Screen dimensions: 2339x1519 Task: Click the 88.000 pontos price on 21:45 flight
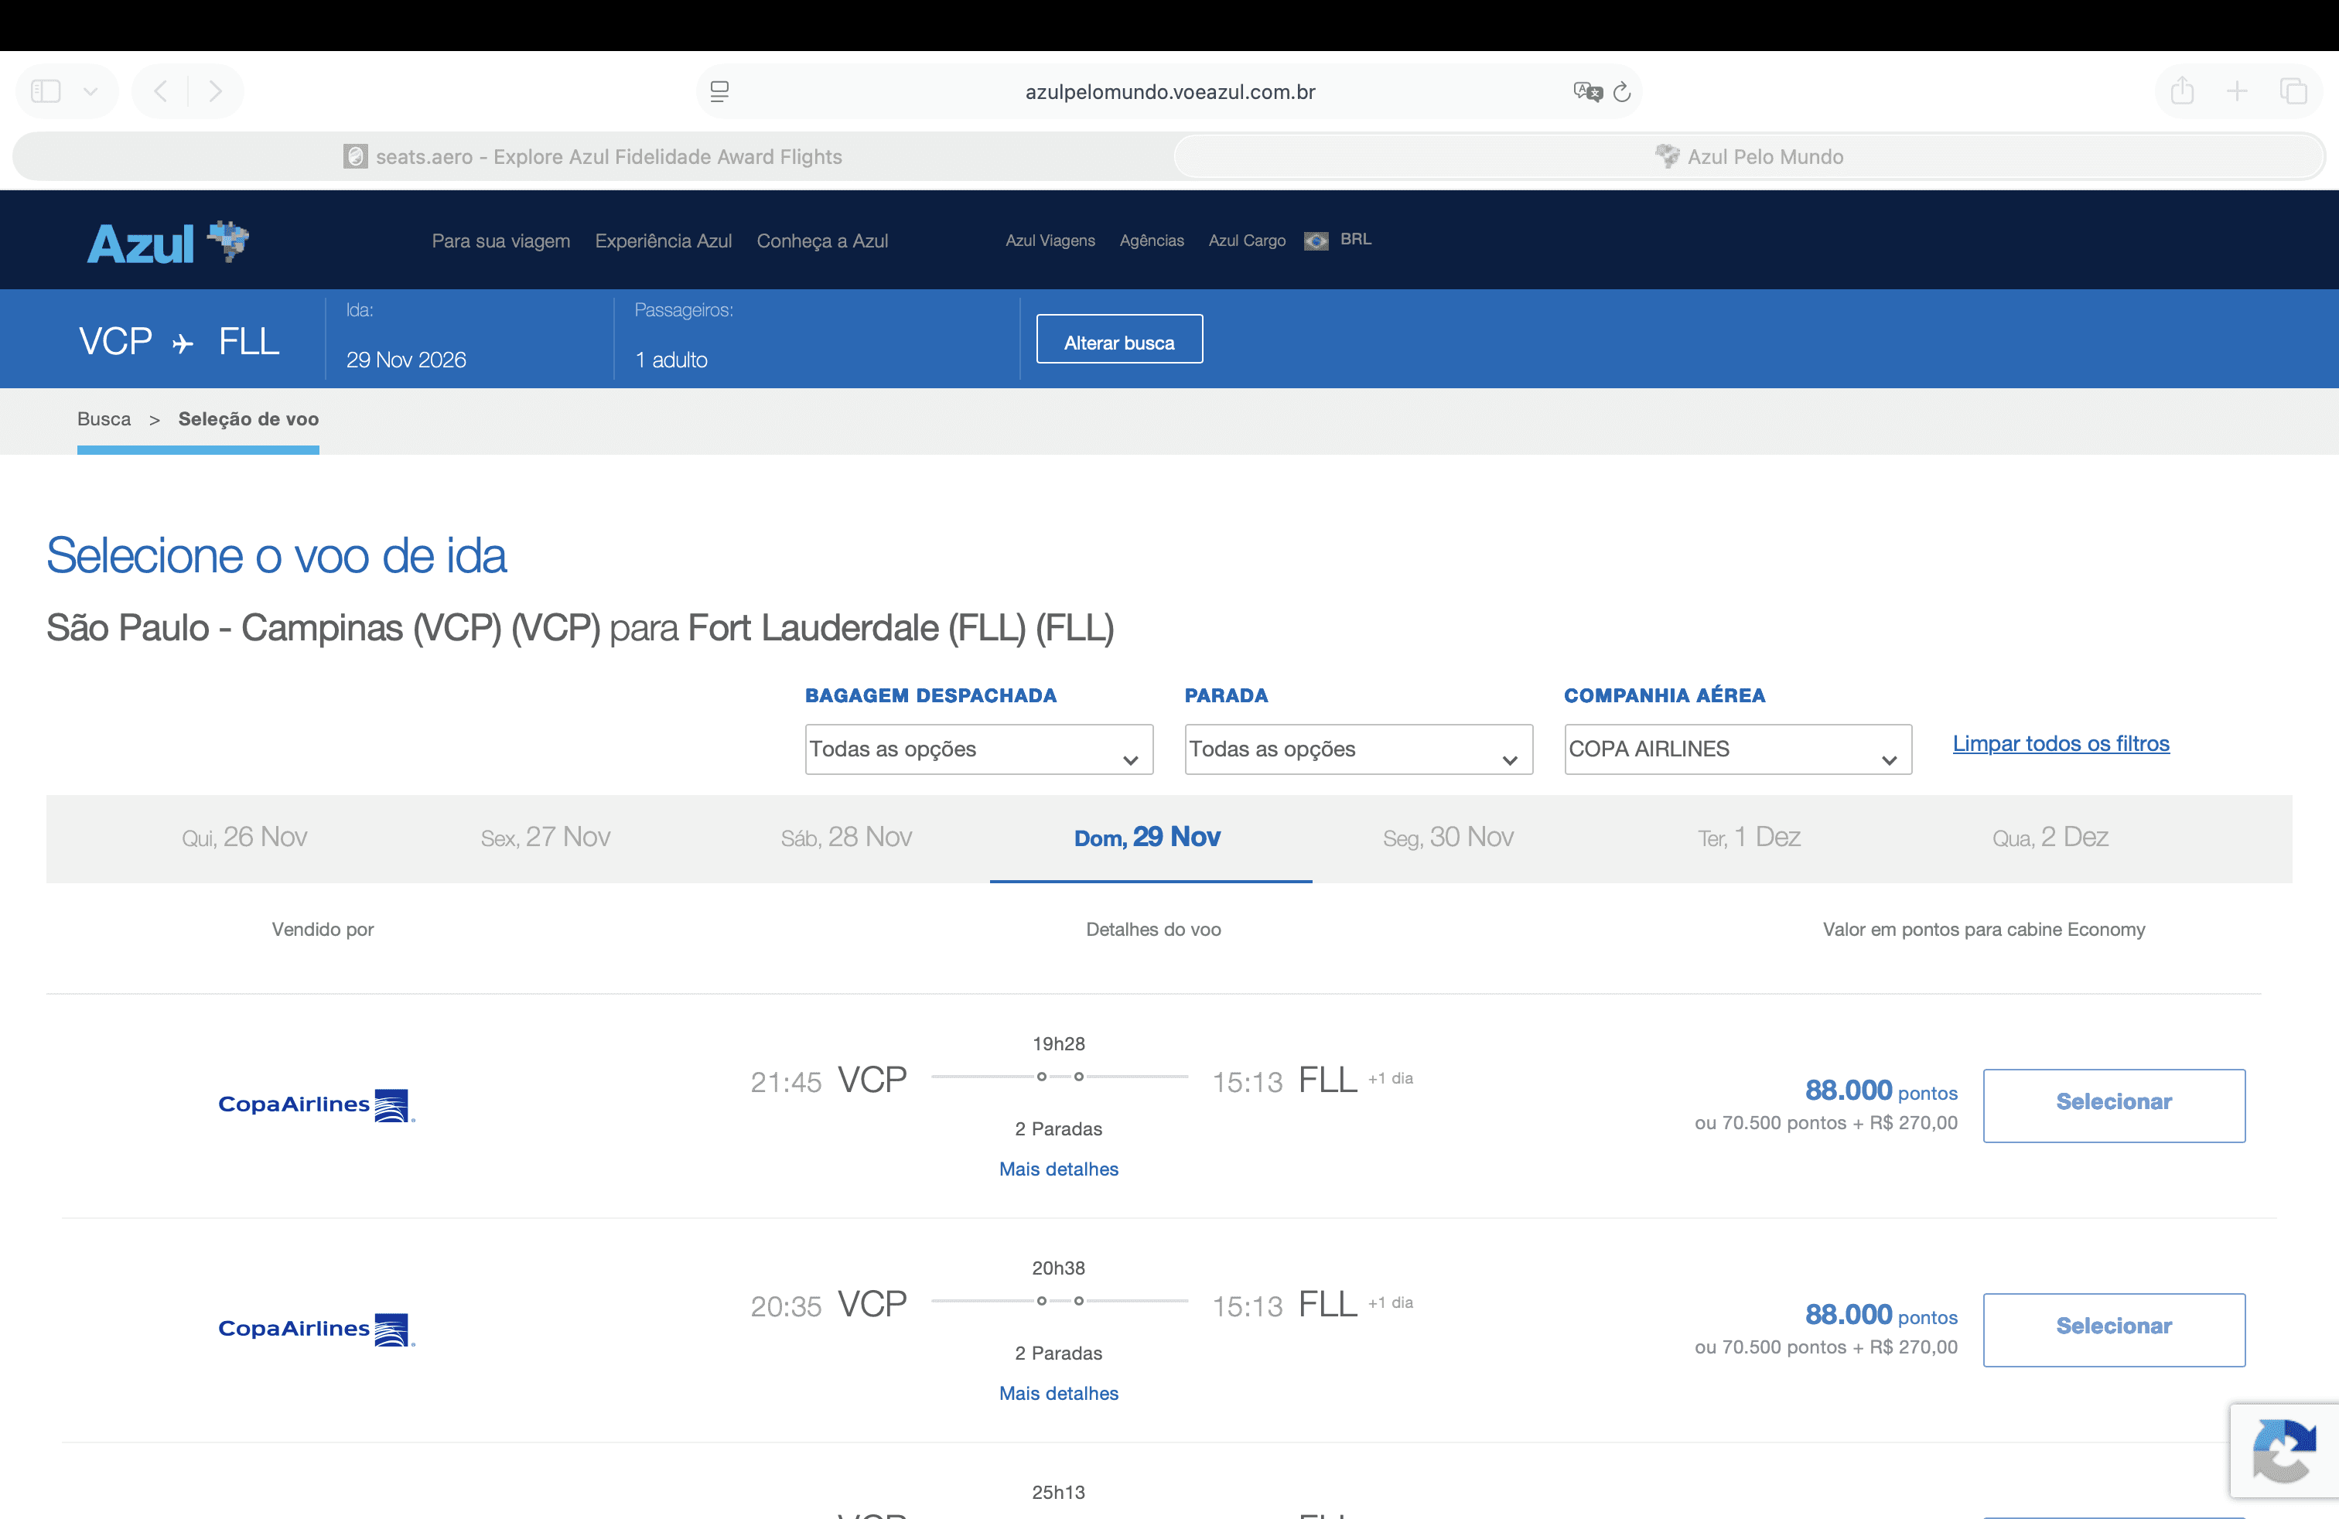(x=1881, y=1091)
